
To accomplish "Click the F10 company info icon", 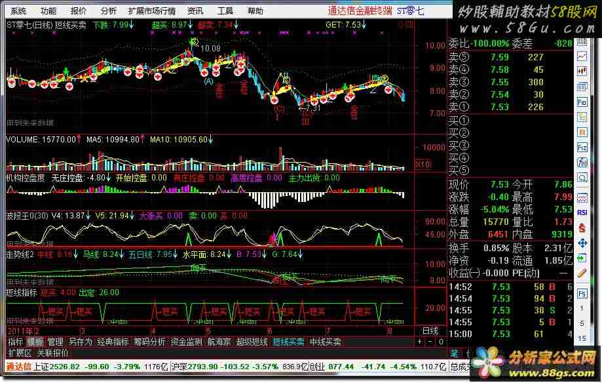I will (x=582, y=102).
